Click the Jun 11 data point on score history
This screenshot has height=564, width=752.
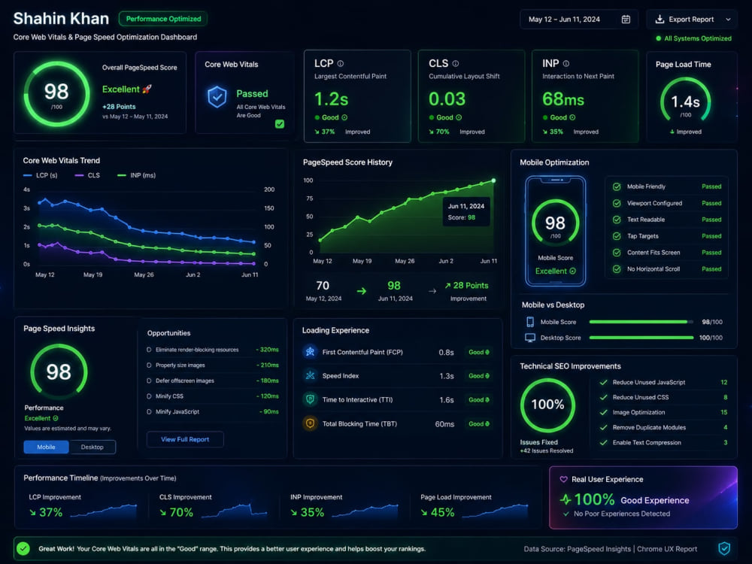[493, 180]
